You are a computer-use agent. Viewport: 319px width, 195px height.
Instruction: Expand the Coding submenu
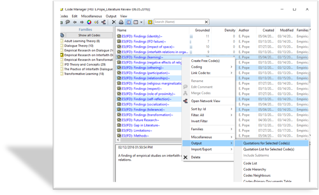coord(208,67)
